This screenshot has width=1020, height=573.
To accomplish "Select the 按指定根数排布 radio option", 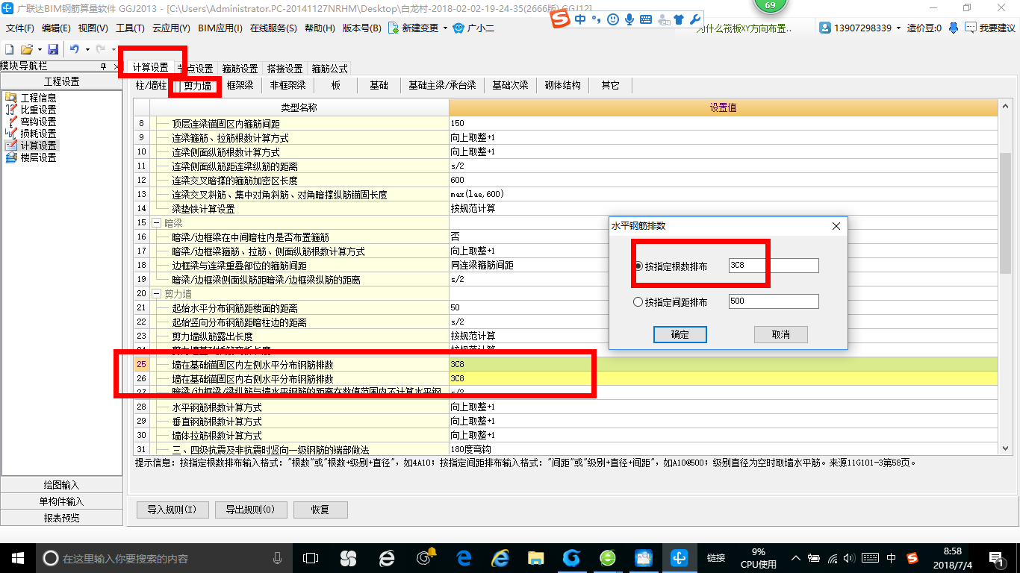I will coord(638,266).
